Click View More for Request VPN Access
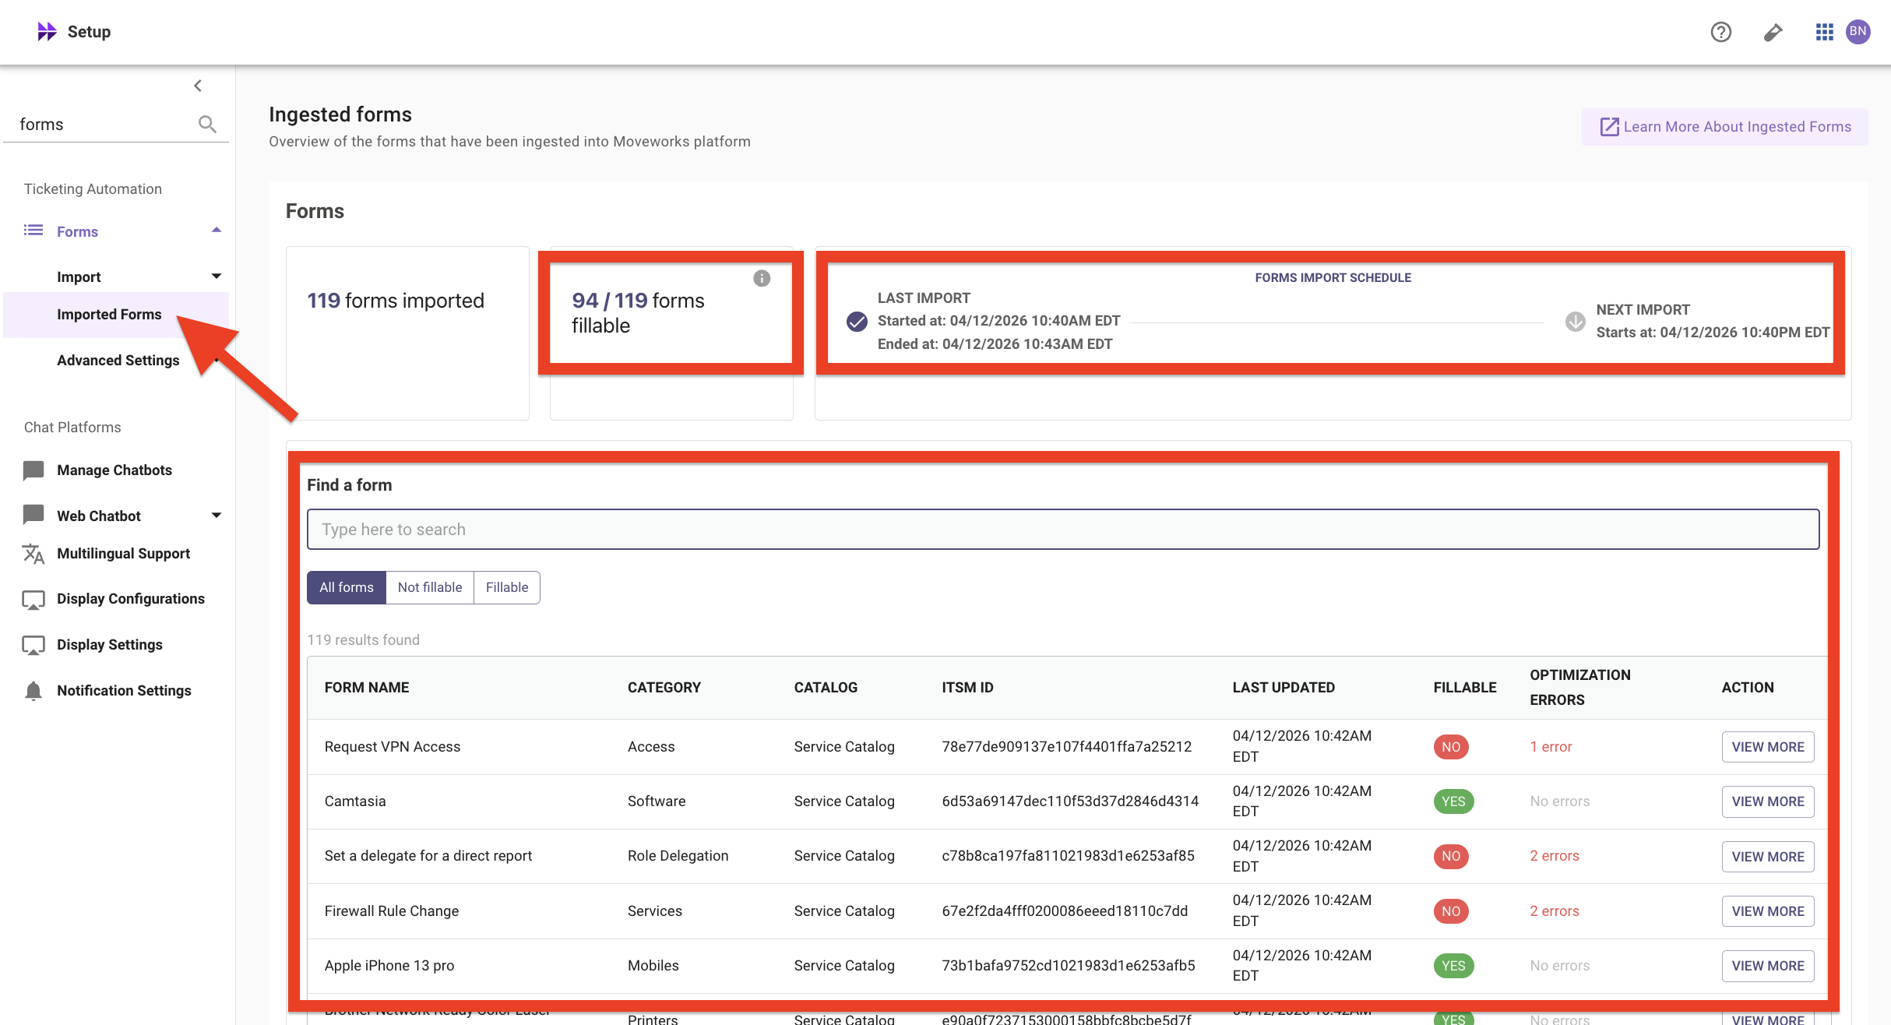1891x1025 pixels. (x=1768, y=747)
